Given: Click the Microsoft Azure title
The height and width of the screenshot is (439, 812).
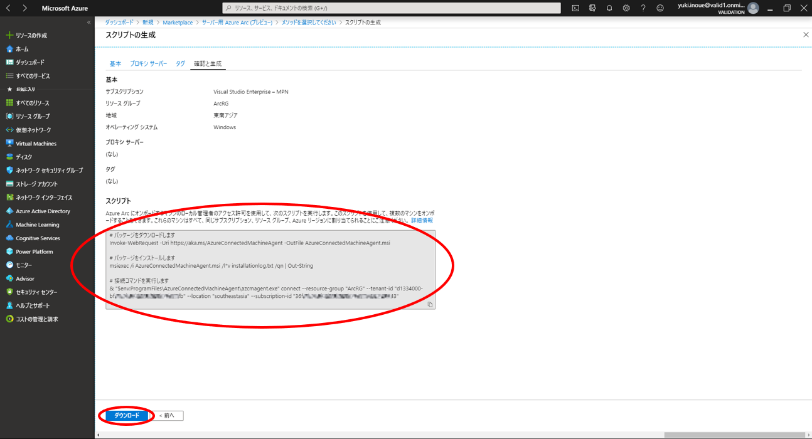Looking at the screenshot, I should tap(65, 8).
